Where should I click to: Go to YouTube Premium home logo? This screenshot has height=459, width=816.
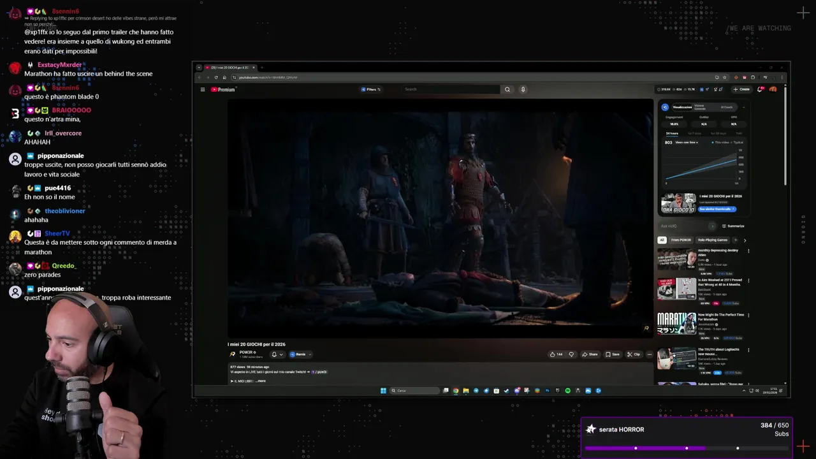click(x=223, y=89)
